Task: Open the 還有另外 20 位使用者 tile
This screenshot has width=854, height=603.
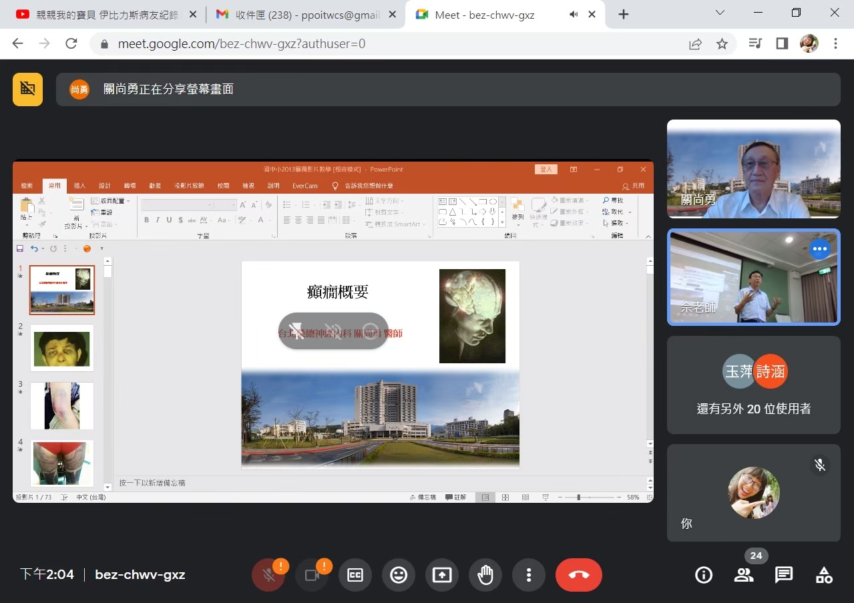Action: click(x=753, y=385)
